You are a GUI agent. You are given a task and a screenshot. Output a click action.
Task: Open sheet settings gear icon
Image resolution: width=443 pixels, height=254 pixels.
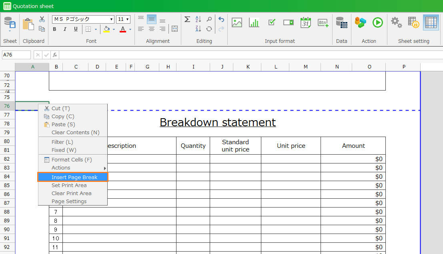(396, 23)
